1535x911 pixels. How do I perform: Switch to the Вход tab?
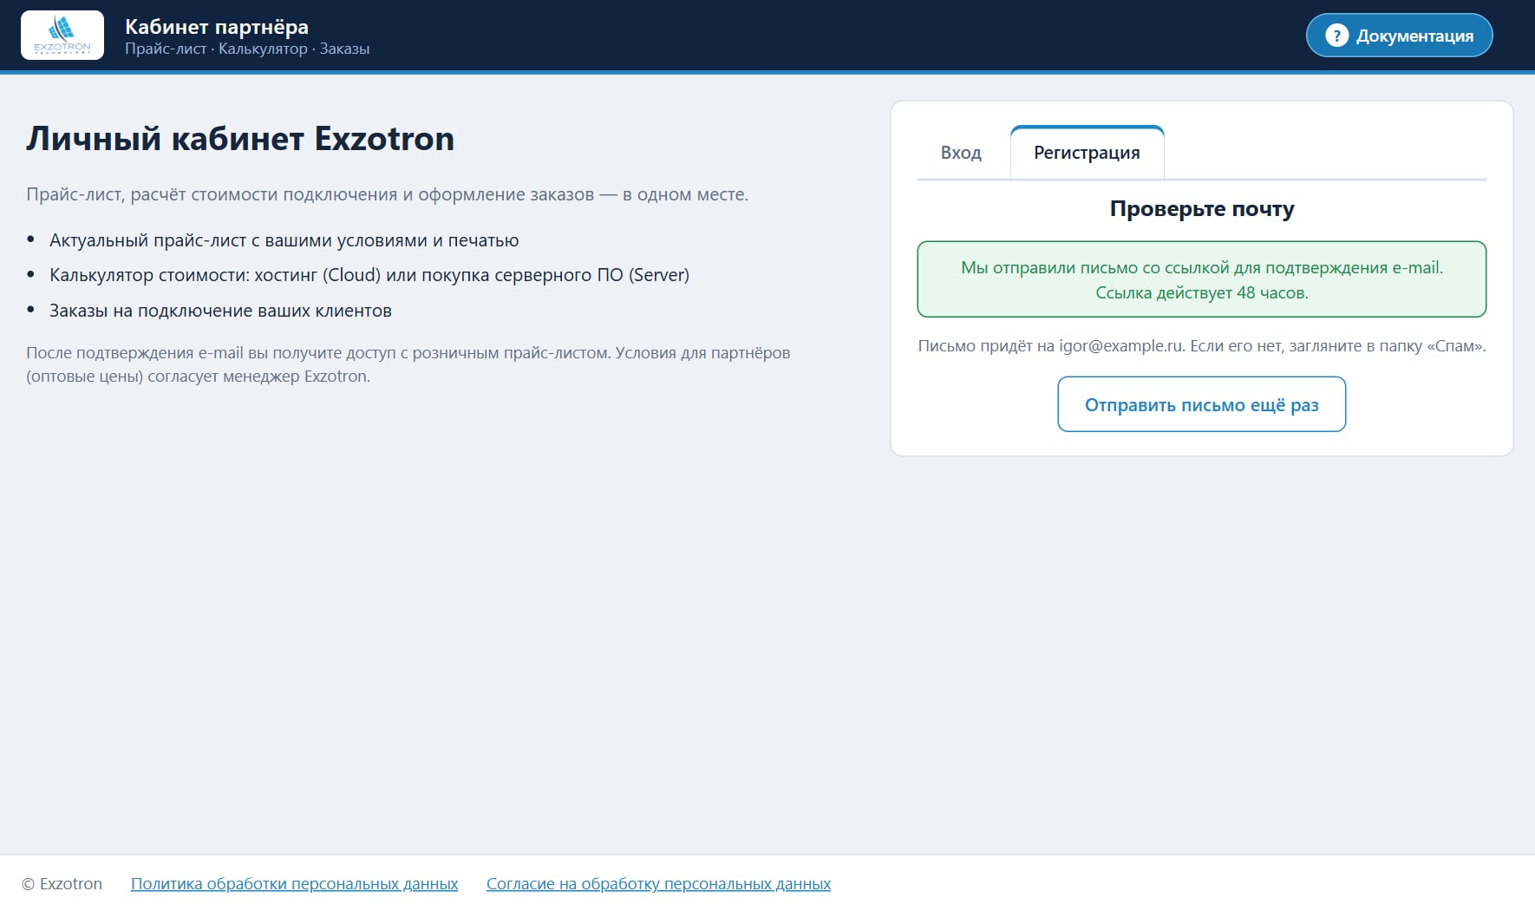click(x=961, y=153)
